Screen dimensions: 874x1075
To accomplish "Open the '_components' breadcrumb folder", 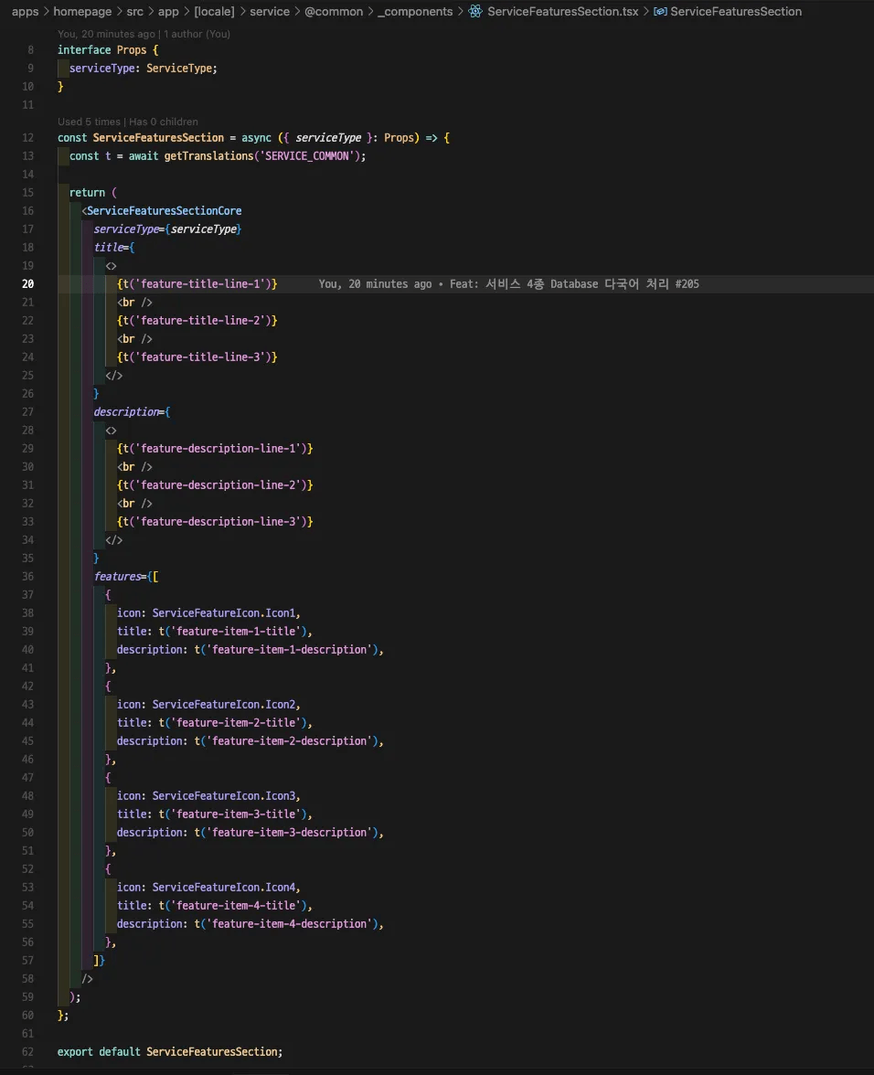I will tap(415, 12).
